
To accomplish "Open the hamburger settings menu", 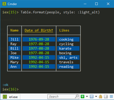I will tap(111, 96).
